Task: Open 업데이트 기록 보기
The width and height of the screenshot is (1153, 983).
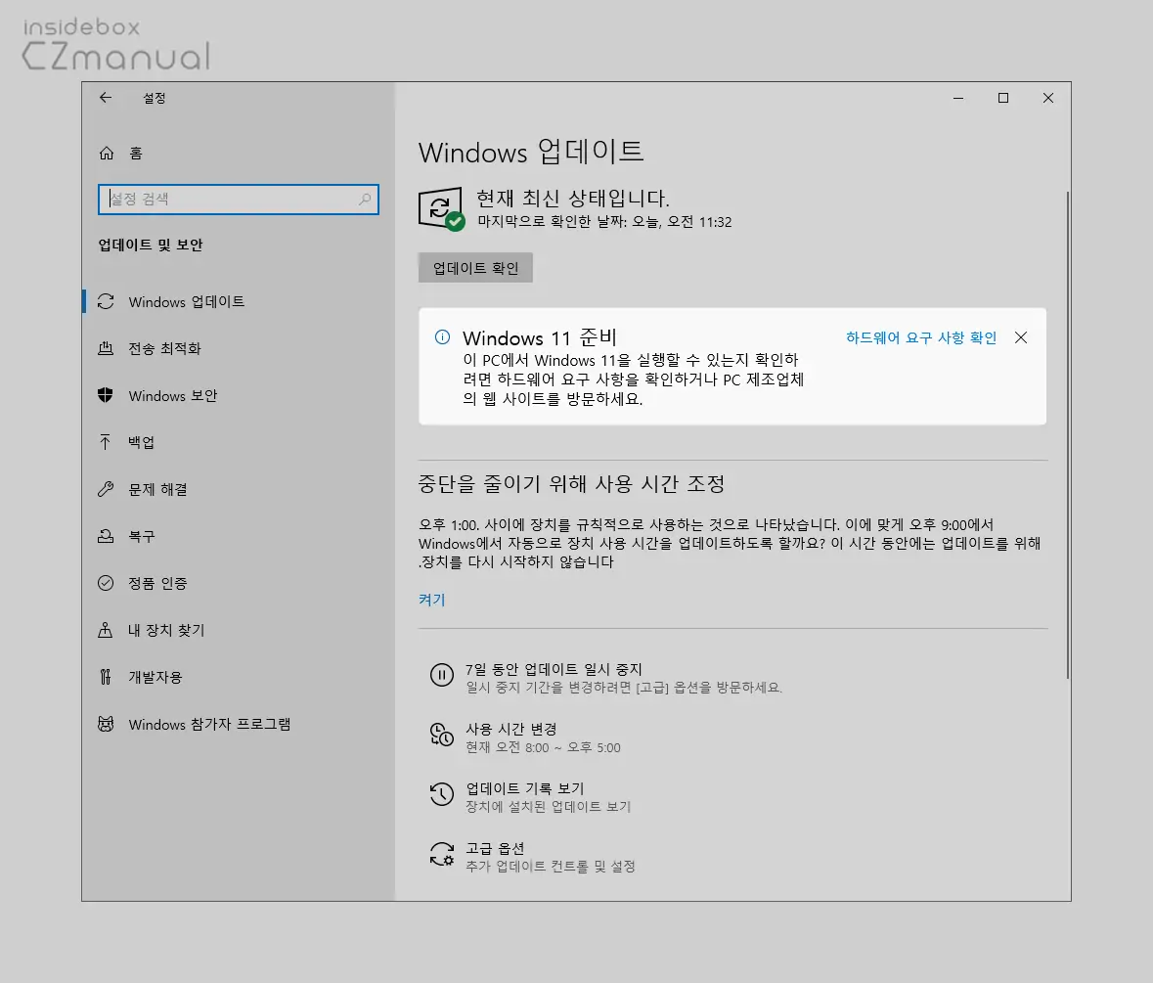Action: [530, 796]
